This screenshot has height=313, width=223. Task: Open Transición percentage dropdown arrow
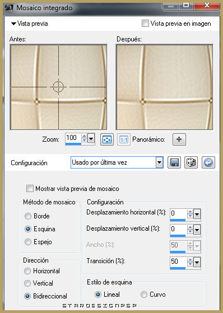[x=197, y=262]
